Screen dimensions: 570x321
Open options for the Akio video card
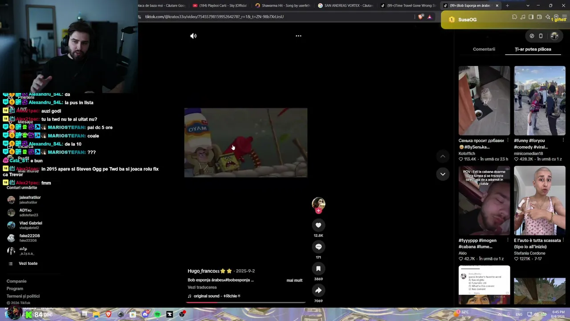[x=508, y=240]
